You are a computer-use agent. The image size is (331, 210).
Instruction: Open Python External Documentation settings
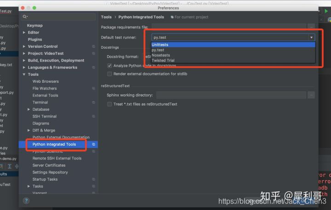pyautogui.click(x=61, y=137)
